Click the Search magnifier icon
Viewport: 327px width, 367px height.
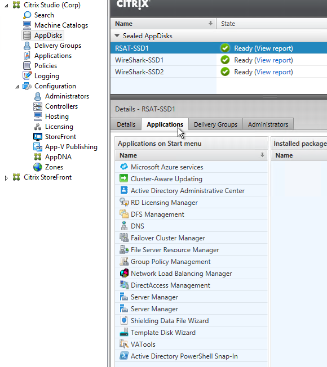click(x=27, y=15)
